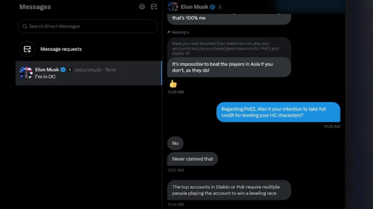Click X affiliate badge in chat header

click(220, 7)
